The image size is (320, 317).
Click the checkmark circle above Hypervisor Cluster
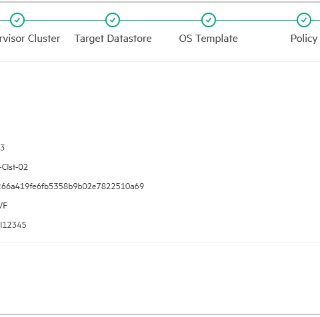tap(17, 20)
